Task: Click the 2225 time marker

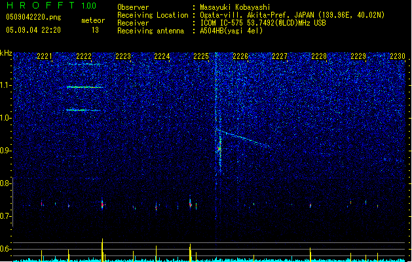Action: 201,56
